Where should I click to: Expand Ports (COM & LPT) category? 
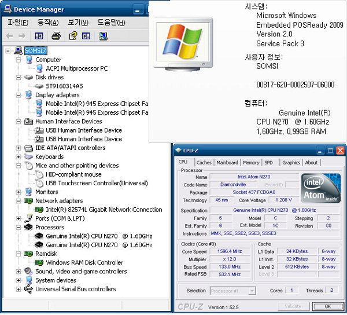(19, 219)
